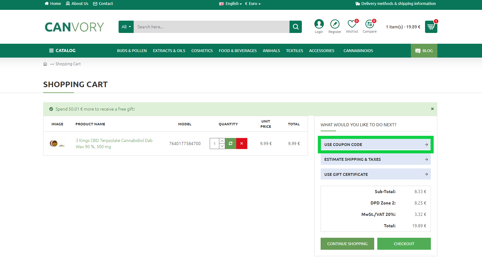This screenshot has height=267, width=482.
Task: Decrease quantity with the down arrow
Action: click(x=222, y=146)
